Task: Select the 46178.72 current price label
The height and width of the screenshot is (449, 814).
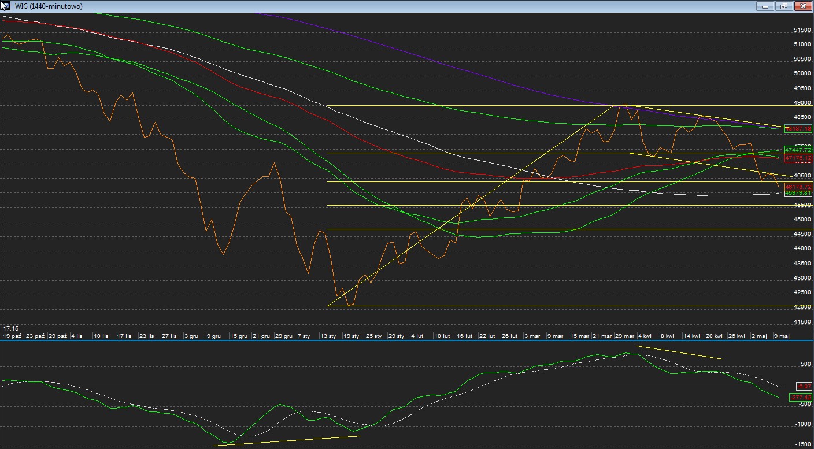Action: (798, 187)
